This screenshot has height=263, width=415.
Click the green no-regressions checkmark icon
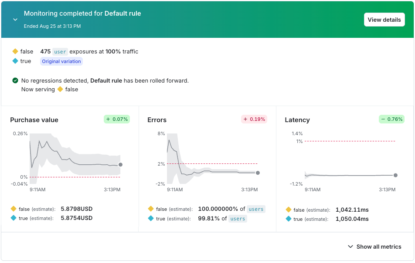15,80
